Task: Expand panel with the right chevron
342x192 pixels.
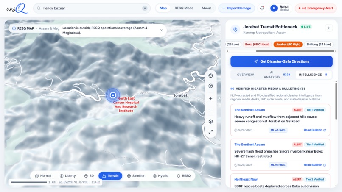Action: click(329, 28)
